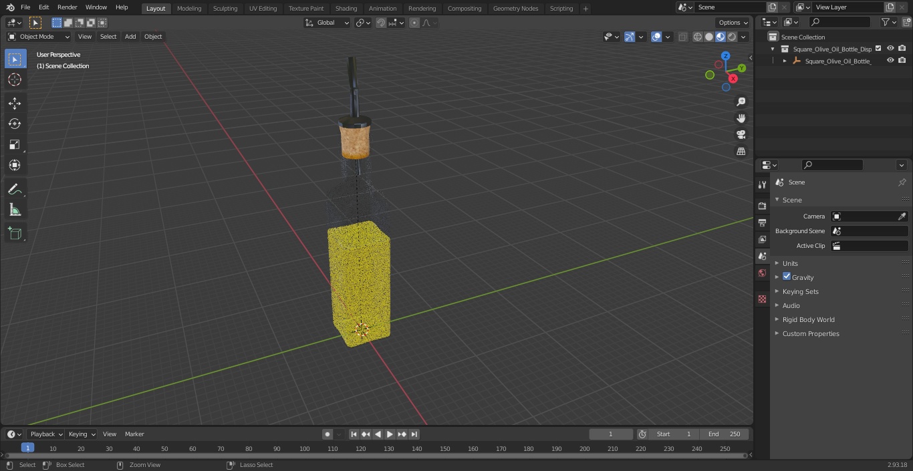Click the new View Layer copy icon
This screenshot has width=913, height=471.
890,7
